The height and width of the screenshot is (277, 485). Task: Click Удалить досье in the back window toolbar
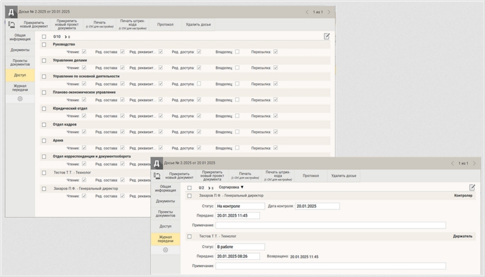198,25
